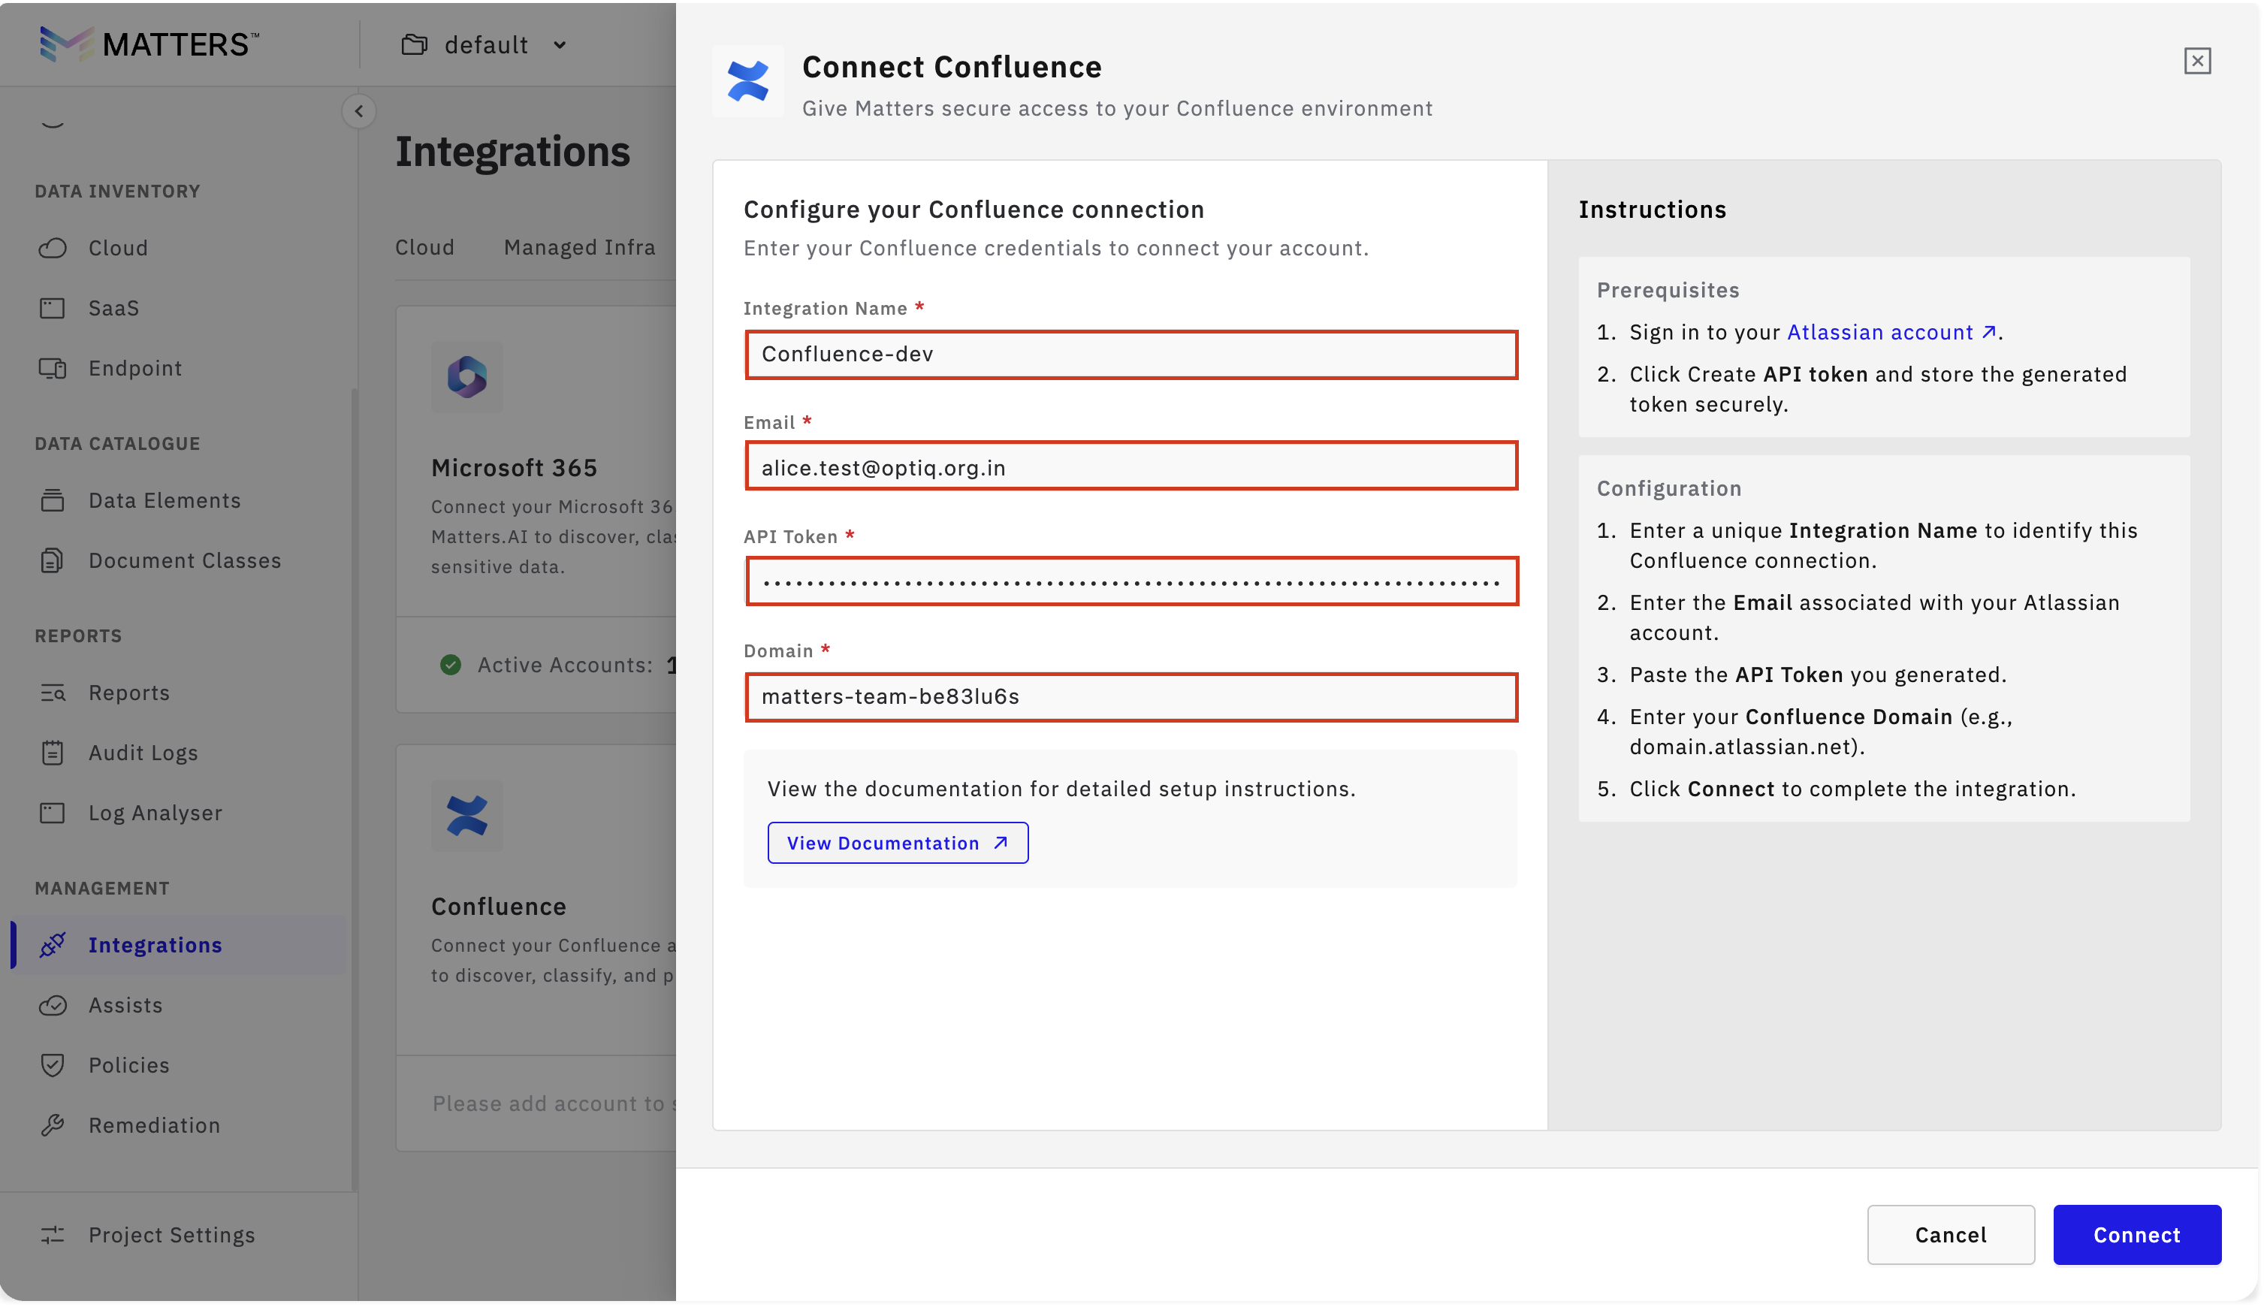This screenshot has width=2264, height=1307.
Task: Click the View Documentation button
Action: point(898,843)
